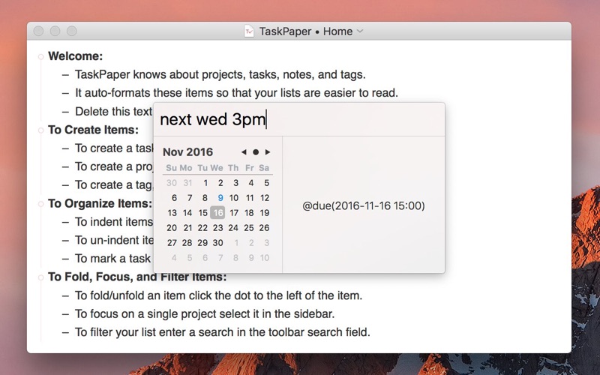Click the To Fold, Focus, and Filter Items: heading
The width and height of the screenshot is (600, 375).
(137, 277)
